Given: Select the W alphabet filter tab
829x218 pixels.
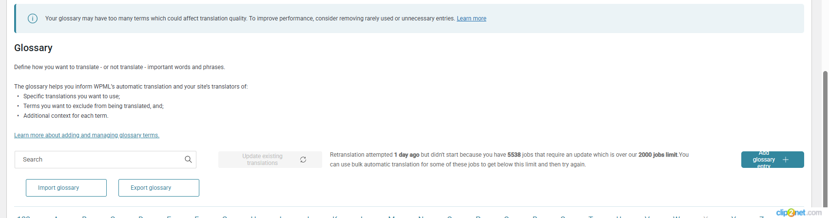Looking at the screenshot, I should pyautogui.click(x=676, y=217).
